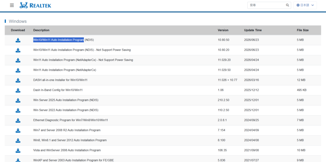Download Win7 and Server 2008 R2 installer

18,131
